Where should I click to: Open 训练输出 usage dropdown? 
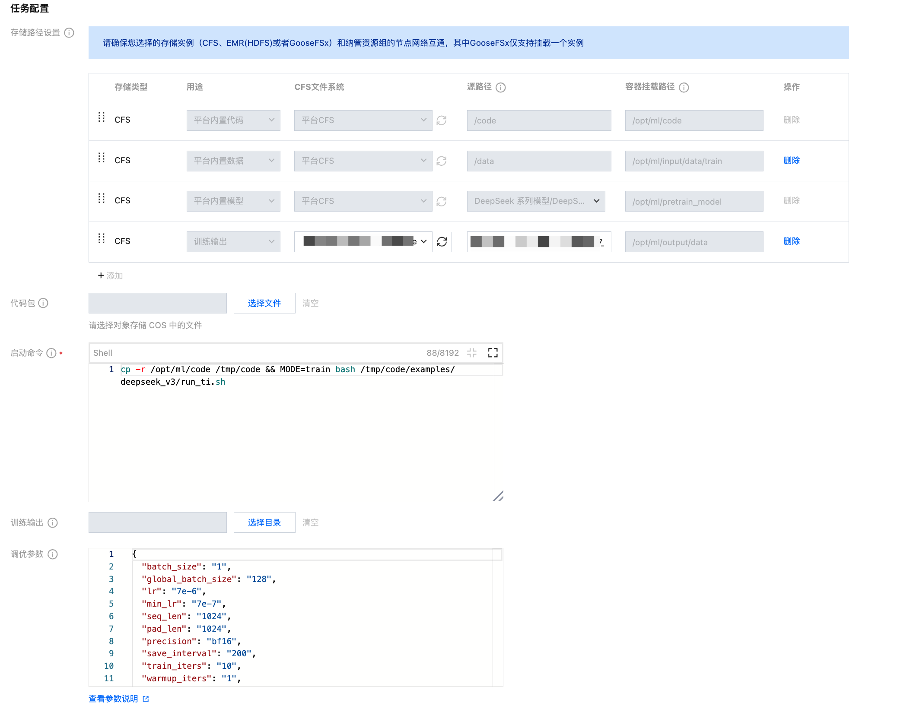coord(233,242)
